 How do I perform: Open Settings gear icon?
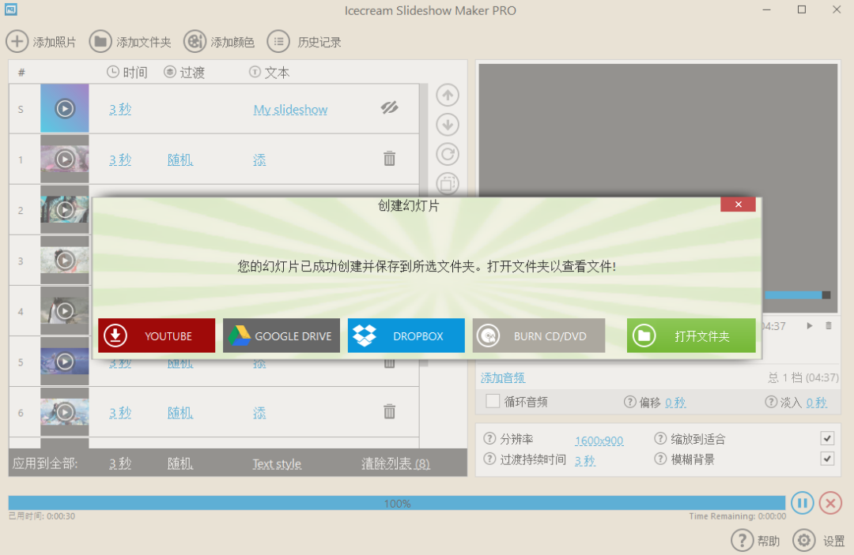click(804, 540)
